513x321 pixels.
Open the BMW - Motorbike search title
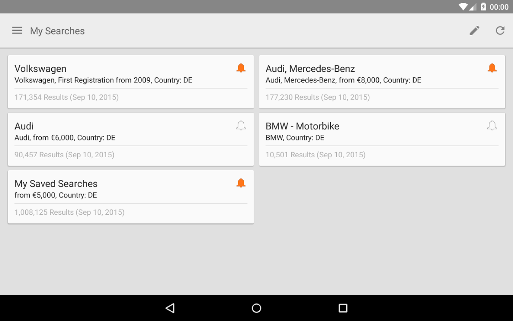pos(302,126)
